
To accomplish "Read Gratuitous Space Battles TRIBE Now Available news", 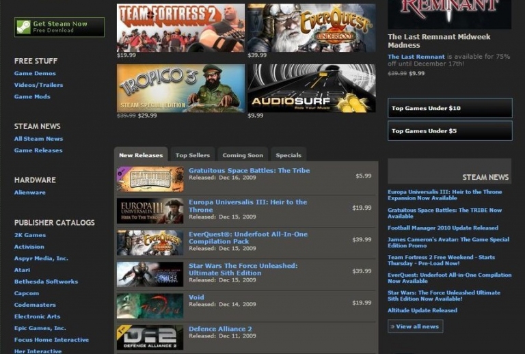I will 444,213.
